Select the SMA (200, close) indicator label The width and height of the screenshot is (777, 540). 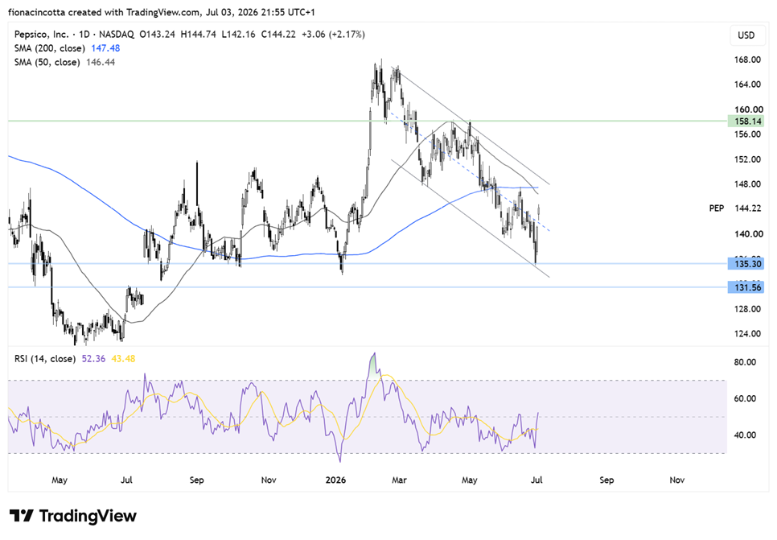pos(50,48)
